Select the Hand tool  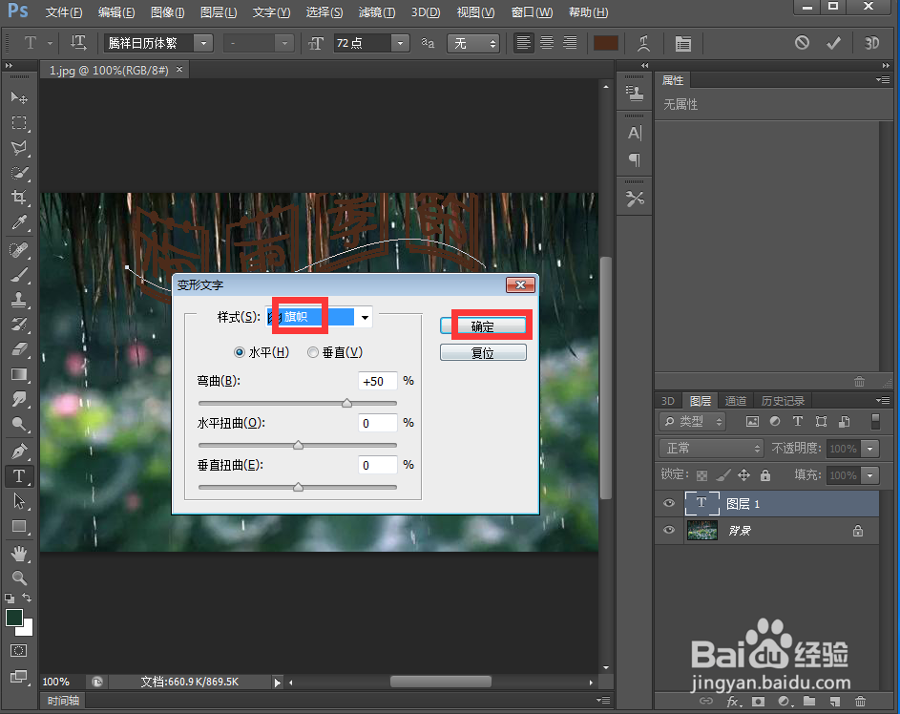pos(19,554)
